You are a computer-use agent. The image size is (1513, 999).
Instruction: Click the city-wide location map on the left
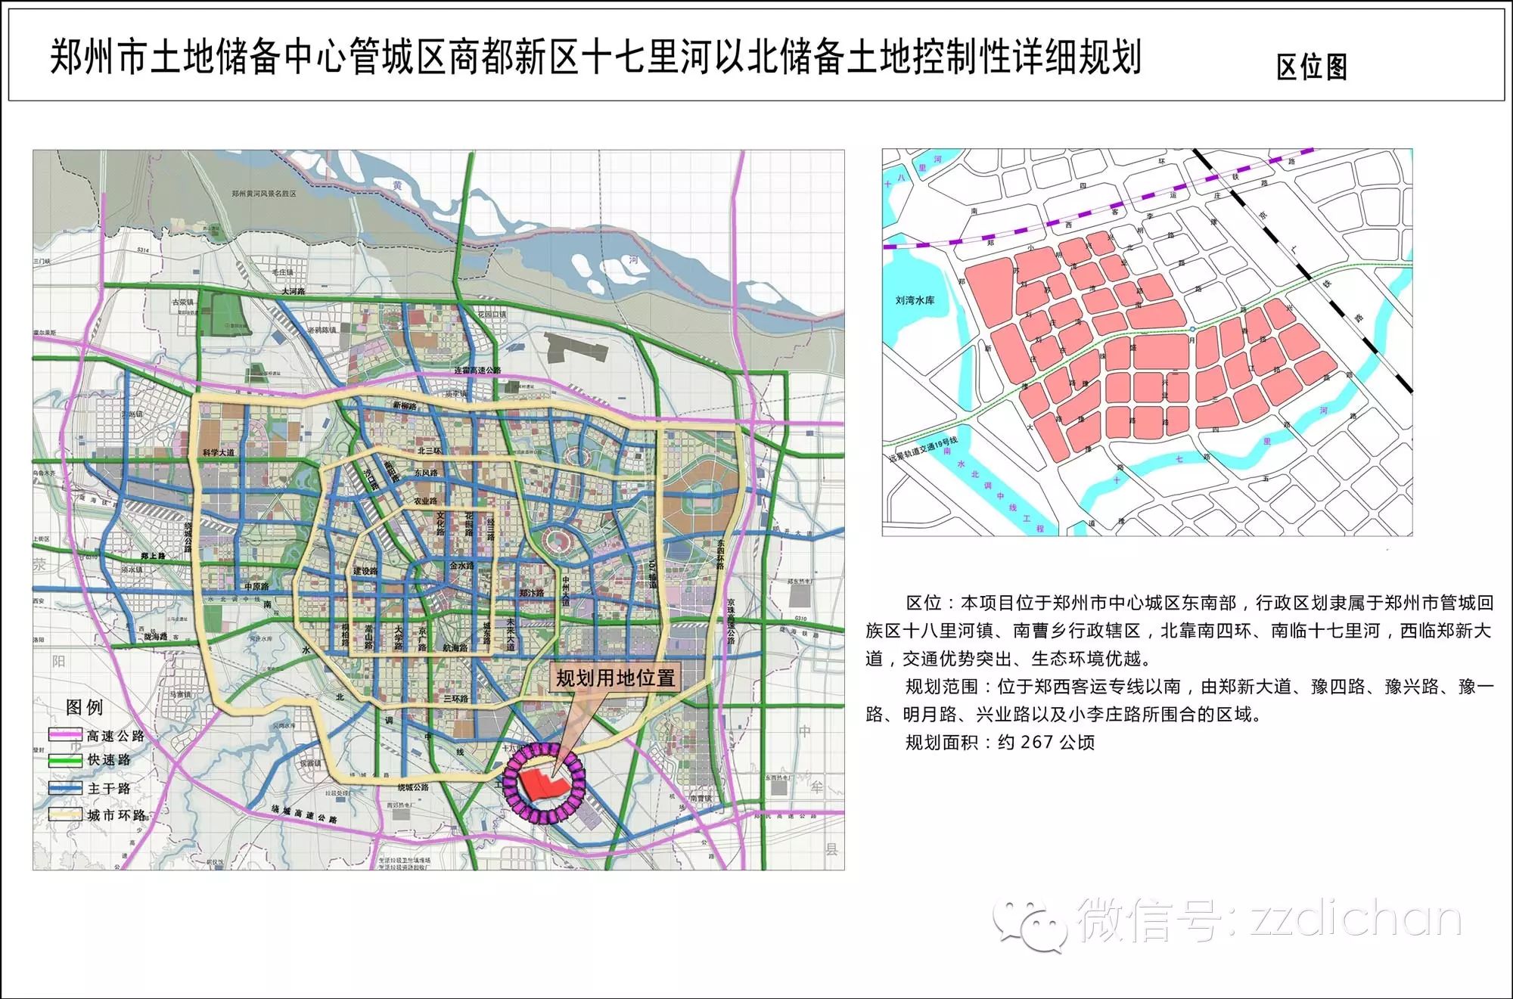tap(439, 510)
